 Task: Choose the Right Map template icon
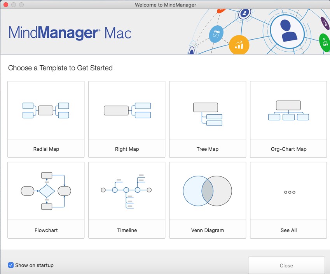click(127, 110)
